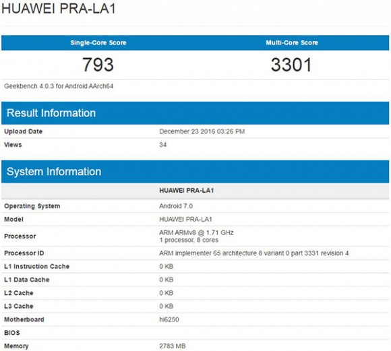This screenshot has height=351, width=391.
Task: Click the Model row value HUAWEI PRA-LA1
Action: (x=185, y=220)
